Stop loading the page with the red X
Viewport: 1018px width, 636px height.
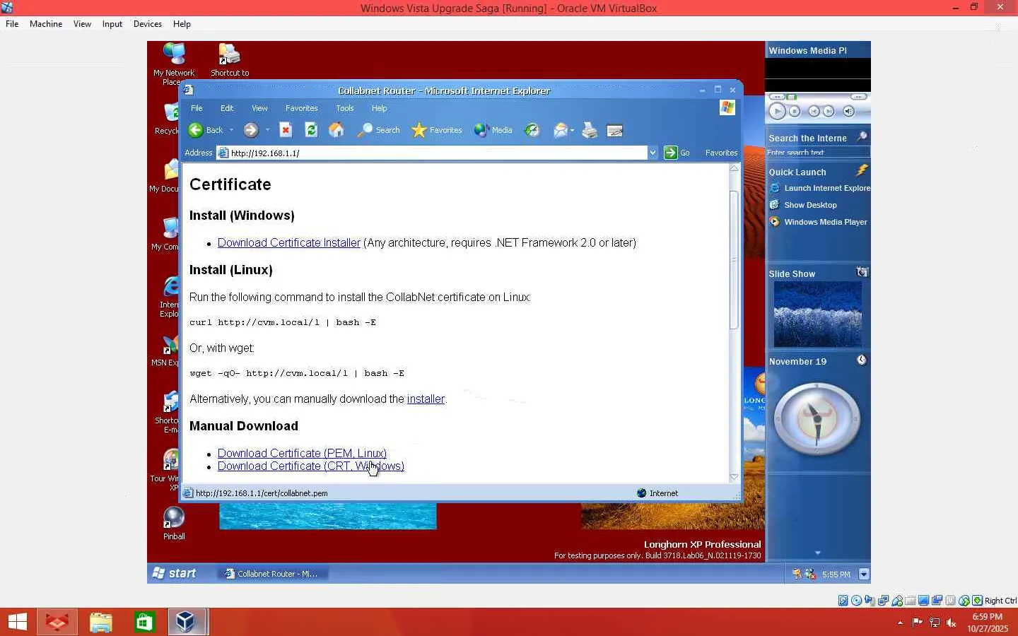pyautogui.click(x=286, y=130)
